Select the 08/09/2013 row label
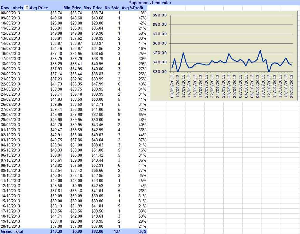 pos(10,13)
